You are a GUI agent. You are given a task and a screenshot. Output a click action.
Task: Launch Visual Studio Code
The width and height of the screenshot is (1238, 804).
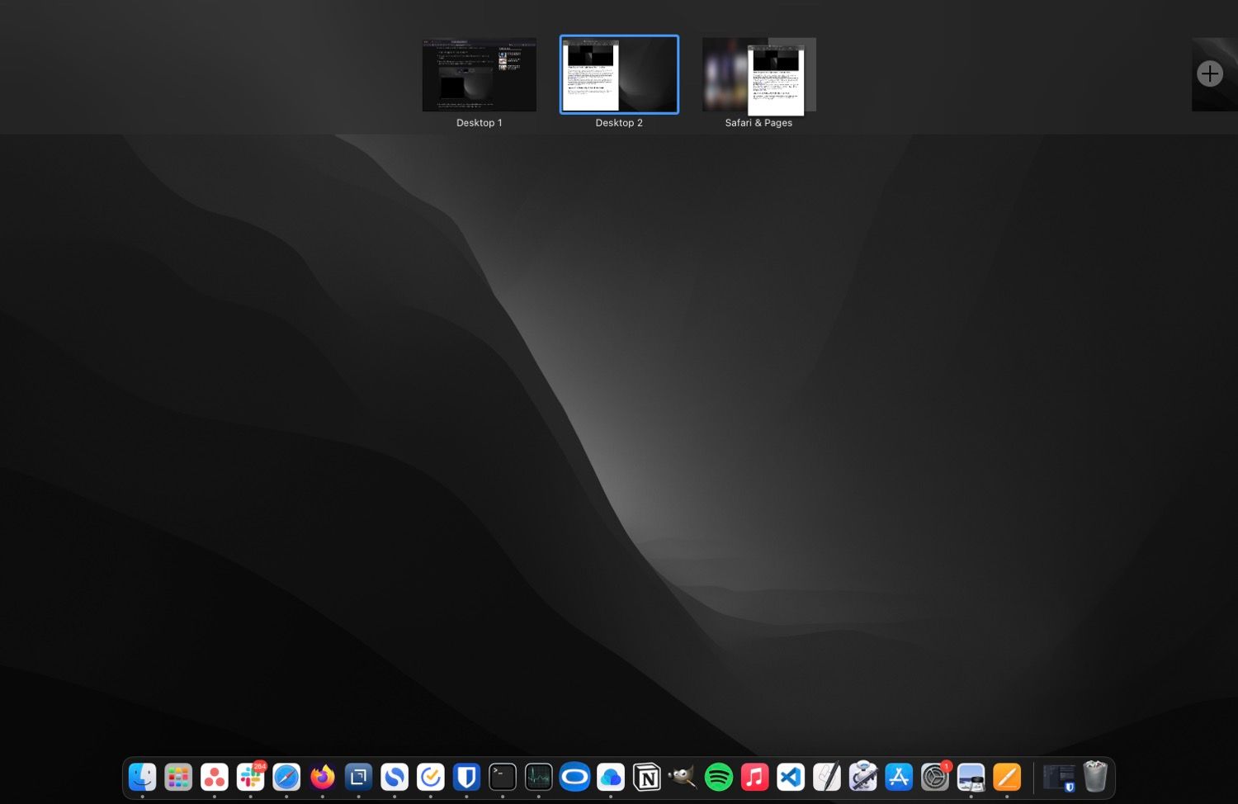click(x=791, y=777)
